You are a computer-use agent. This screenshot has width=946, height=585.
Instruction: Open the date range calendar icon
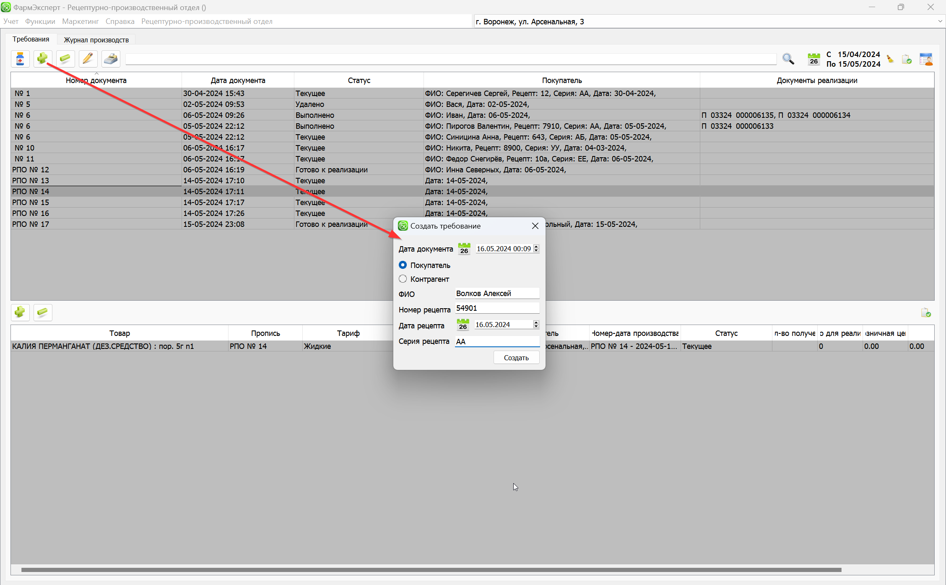click(813, 59)
